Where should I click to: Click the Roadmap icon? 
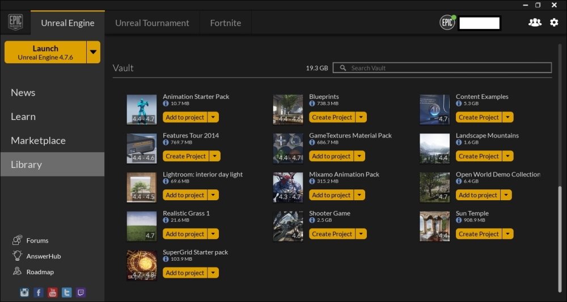coord(17,271)
